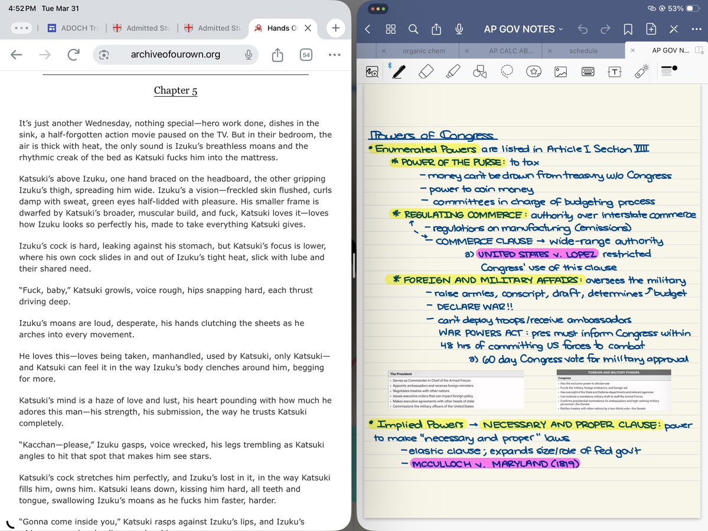Viewport: 708px width, 531px height.
Task: Open GoodNotes window multitasking dots
Action: [377, 9]
